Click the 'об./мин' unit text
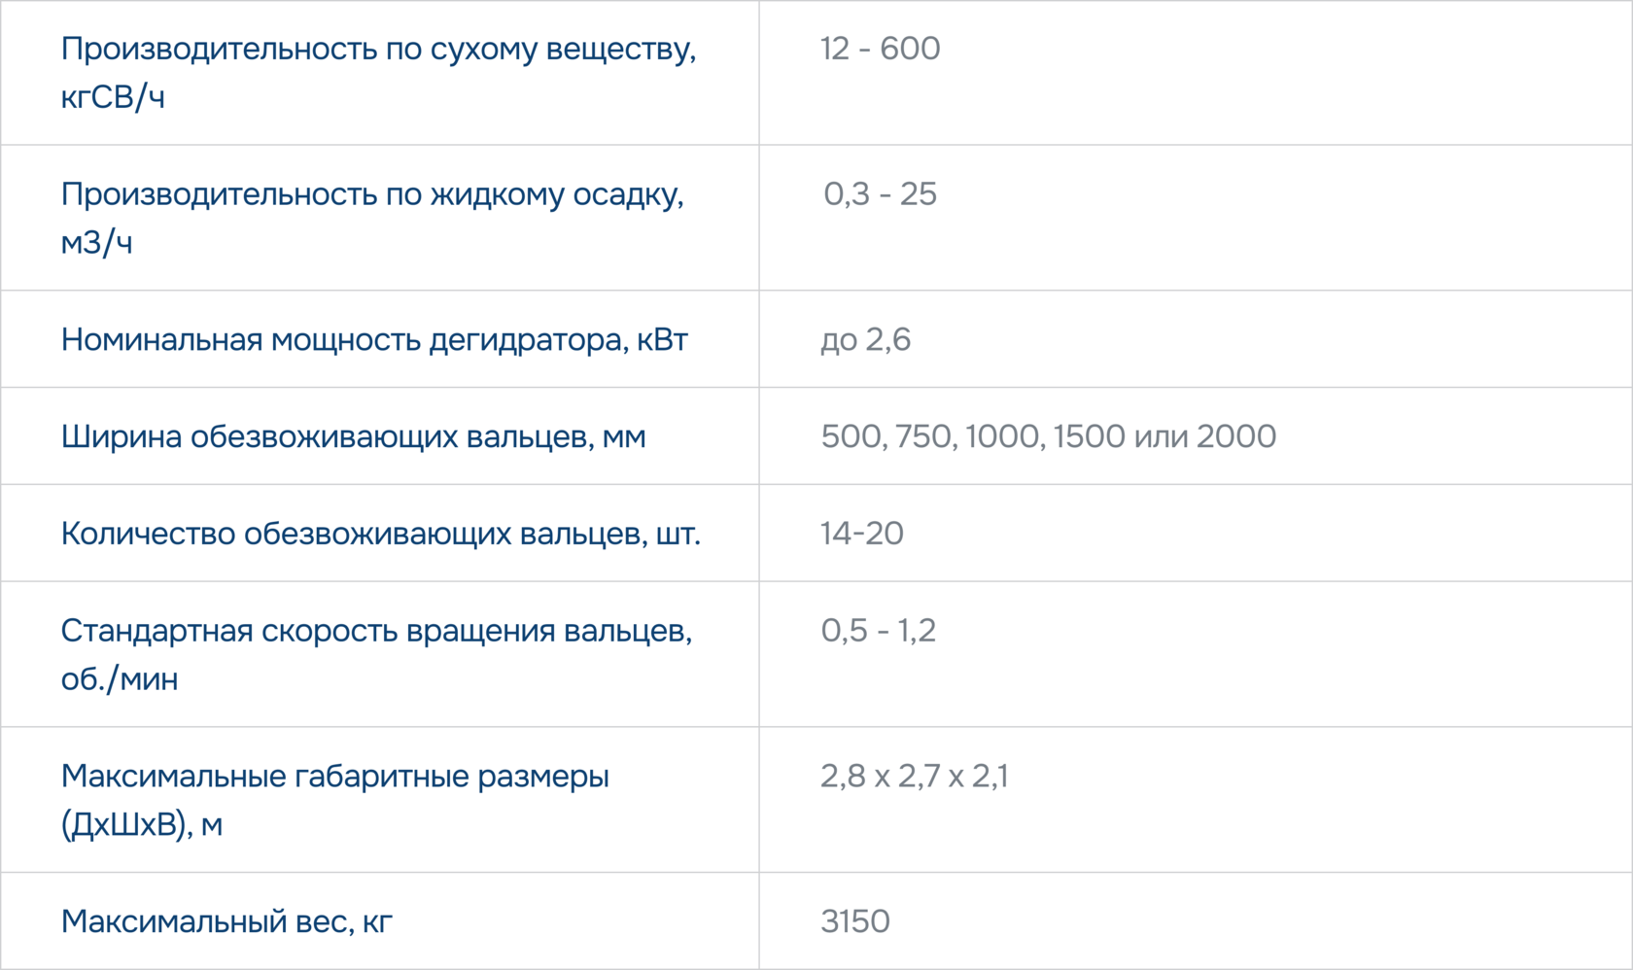This screenshot has width=1633, height=970. coord(119,678)
